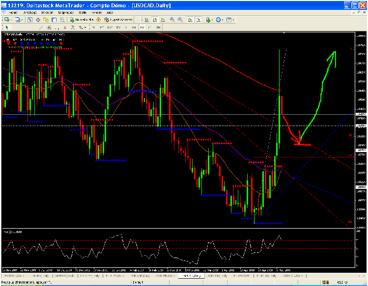Open the indicators list icon
This screenshot has height=286, width=368.
(x=207, y=20)
